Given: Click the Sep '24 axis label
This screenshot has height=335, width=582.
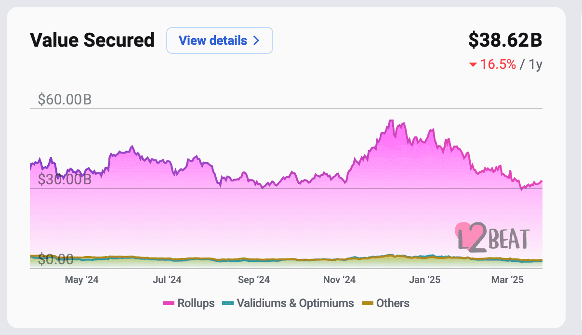Looking at the screenshot, I should coord(253,280).
